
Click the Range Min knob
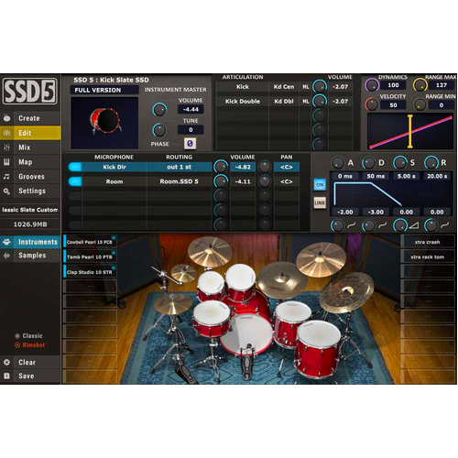coord(420,105)
